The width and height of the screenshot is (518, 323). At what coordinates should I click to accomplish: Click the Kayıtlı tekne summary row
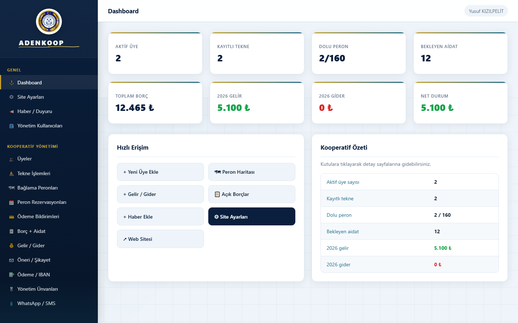410,198
